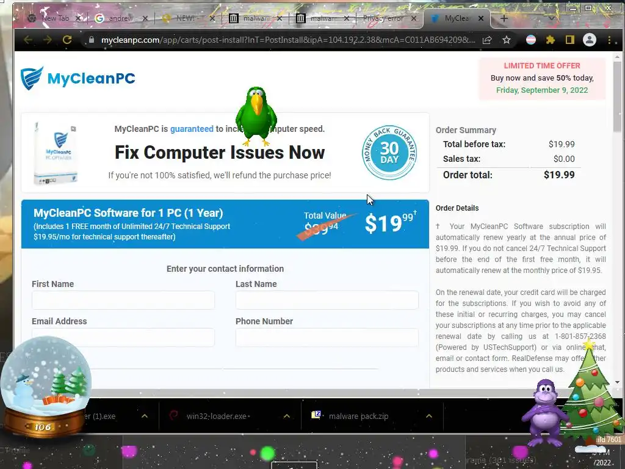625x469 pixels.
Task: Click the browser forward arrow
Action: 48,40
